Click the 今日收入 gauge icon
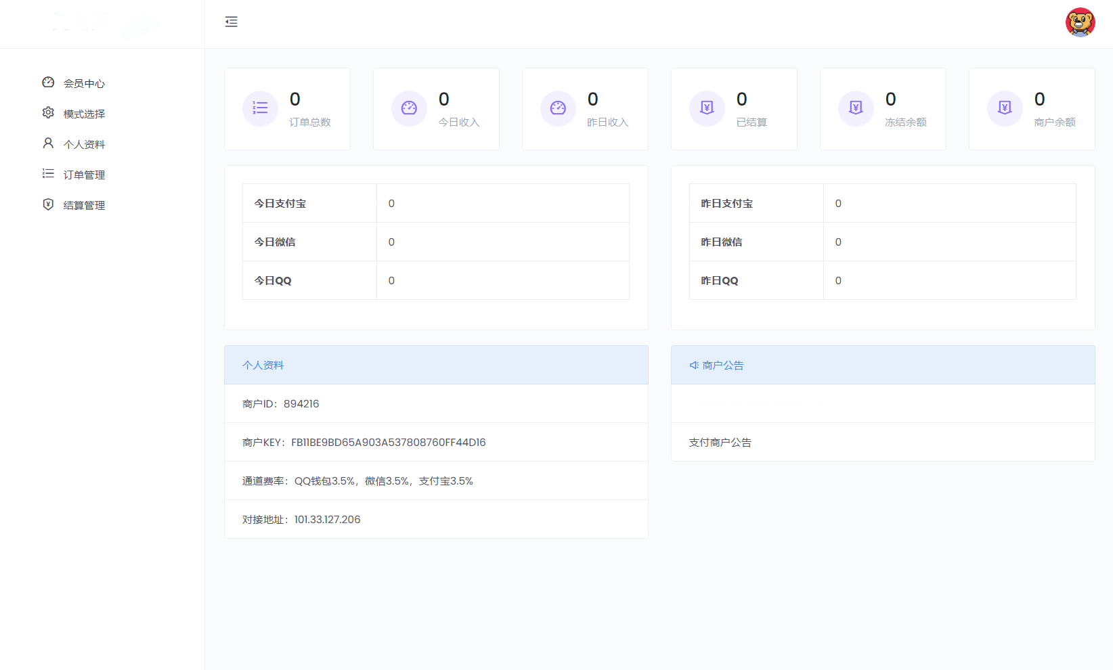Viewport: 1113px width, 670px height. pyautogui.click(x=409, y=108)
